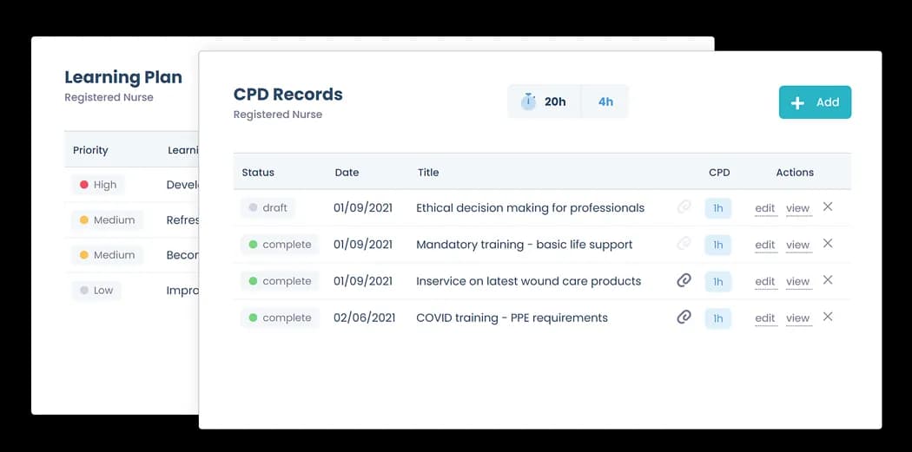This screenshot has width=912, height=452.
Task: Click complete status badge for Mandatory training
Action: (x=280, y=245)
